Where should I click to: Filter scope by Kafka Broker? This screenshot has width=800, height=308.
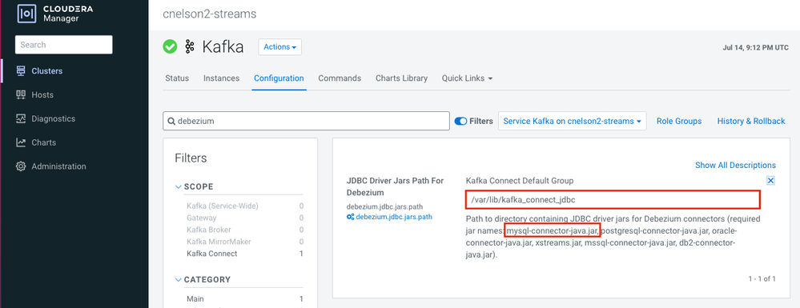point(209,230)
